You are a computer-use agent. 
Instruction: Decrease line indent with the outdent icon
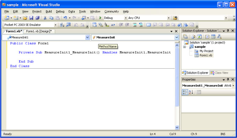click(x=121, y=25)
